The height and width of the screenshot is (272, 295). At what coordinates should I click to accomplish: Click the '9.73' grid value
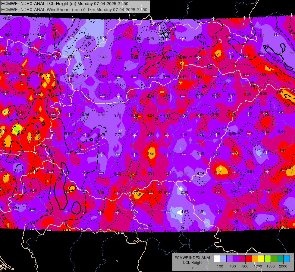coord(230,37)
